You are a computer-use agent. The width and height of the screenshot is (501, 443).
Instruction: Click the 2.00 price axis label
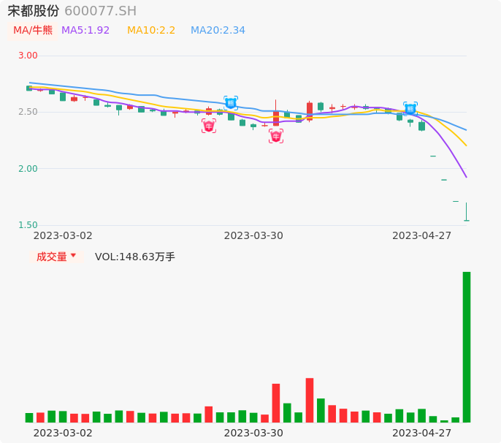coord(28,169)
